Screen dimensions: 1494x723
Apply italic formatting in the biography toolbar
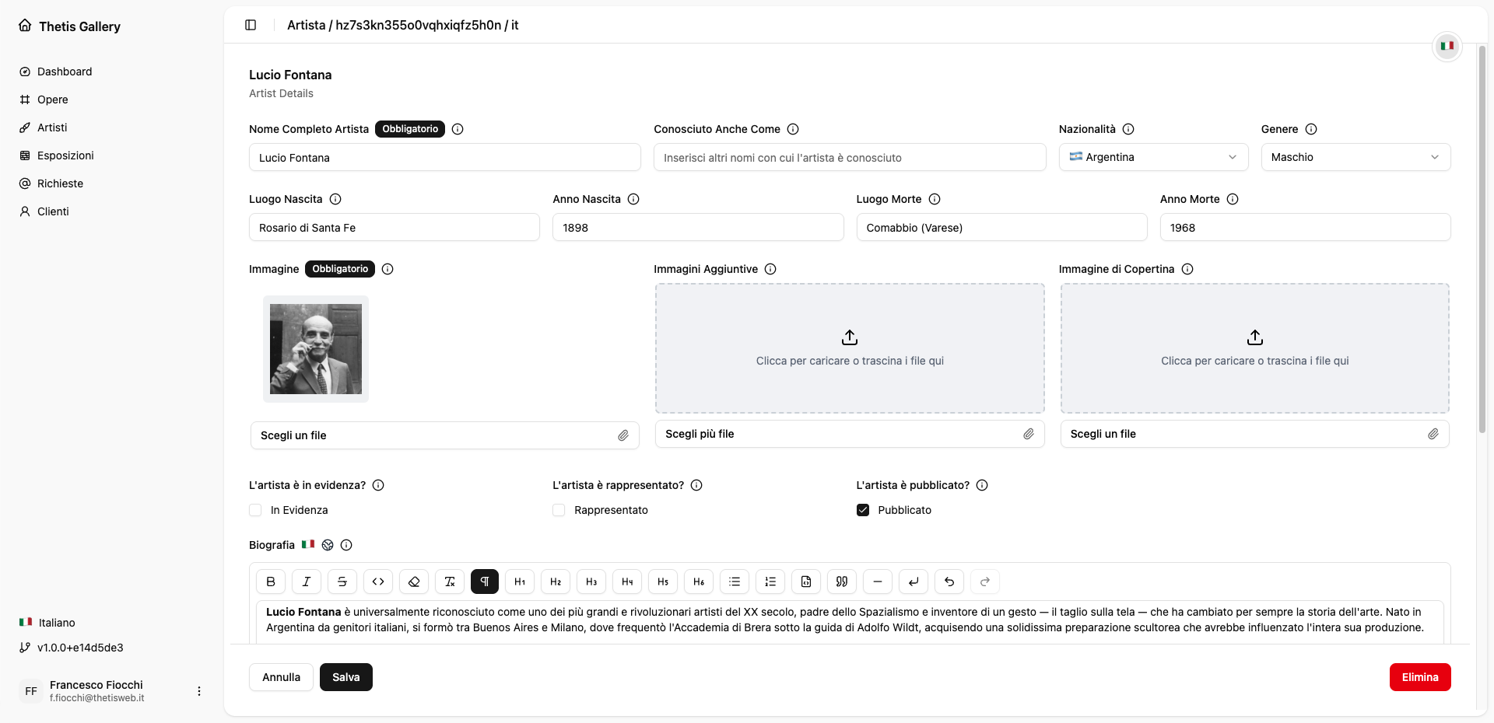pyautogui.click(x=307, y=582)
